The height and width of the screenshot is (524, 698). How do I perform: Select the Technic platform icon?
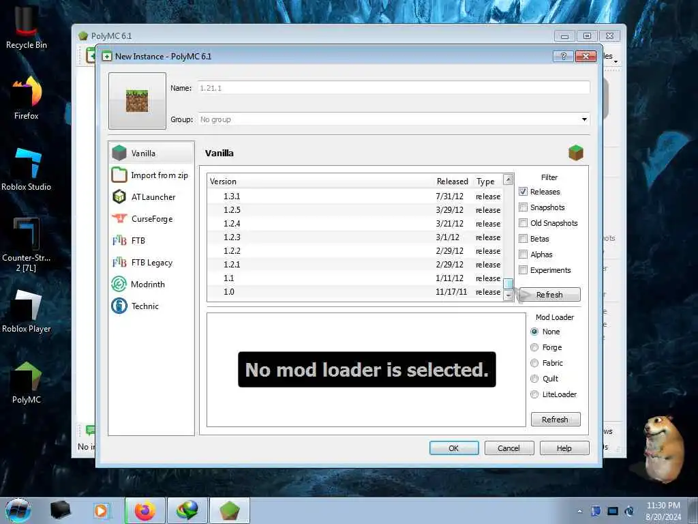click(119, 306)
